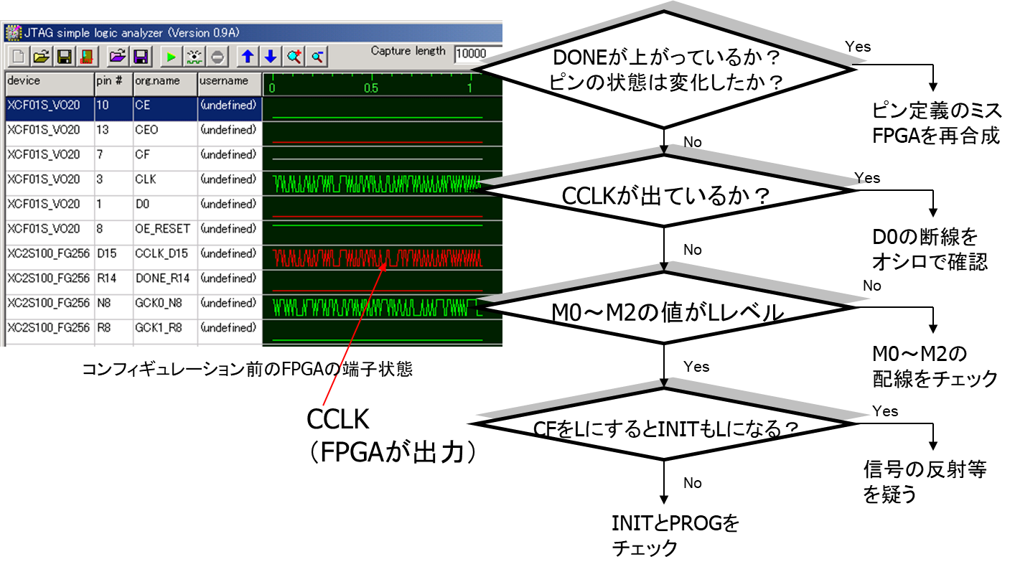The width and height of the screenshot is (1015, 572).
Task: Click the device column header
Action: [49, 81]
